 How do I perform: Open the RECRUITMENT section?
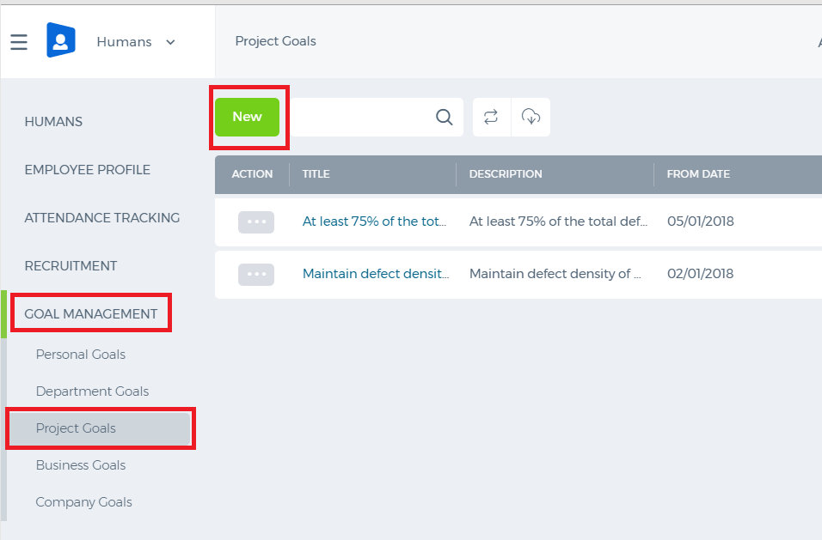[71, 266]
